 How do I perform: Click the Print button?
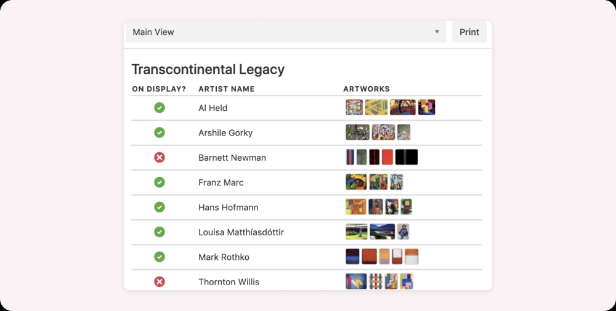pyautogui.click(x=469, y=32)
